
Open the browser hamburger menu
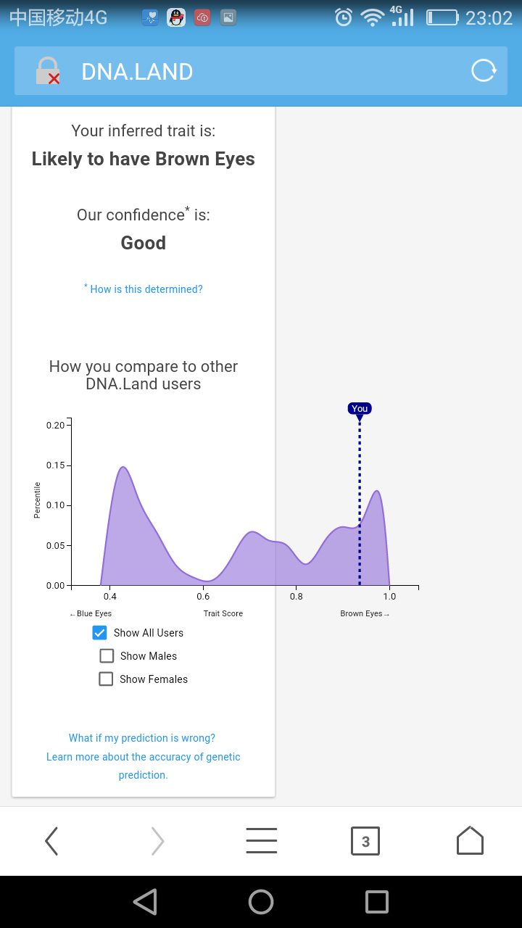pyautogui.click(x=262, y=841)
